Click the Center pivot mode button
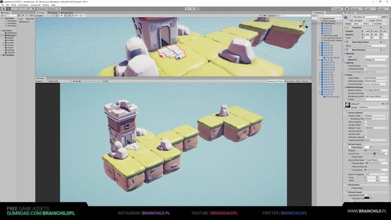The width and height of the screenshot is (391, 220). pos(42,9)
